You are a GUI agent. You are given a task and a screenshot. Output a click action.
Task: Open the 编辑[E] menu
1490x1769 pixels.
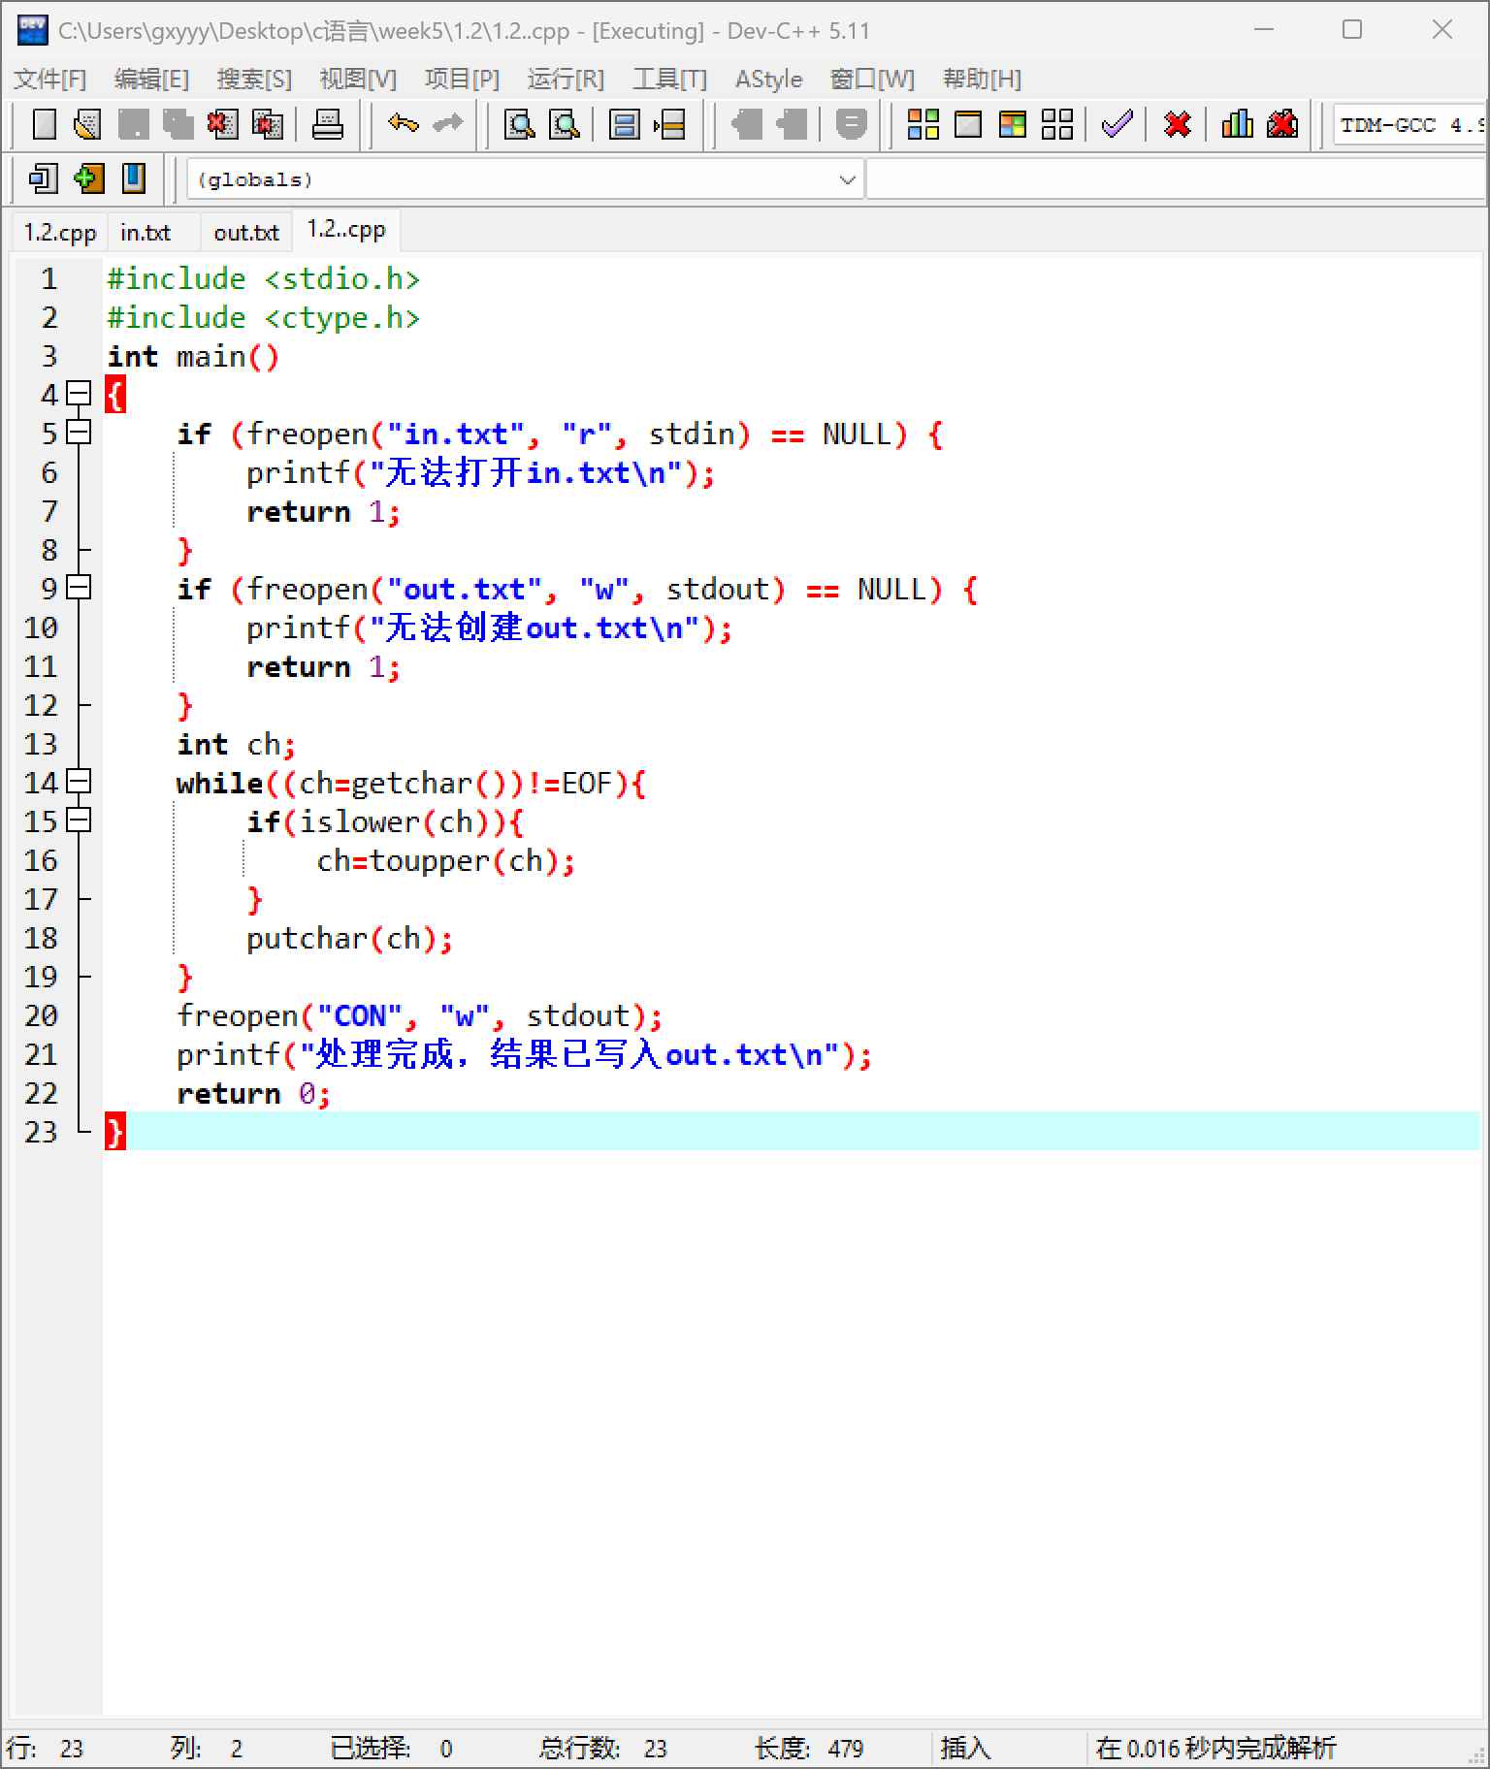[x=151, y=79]
